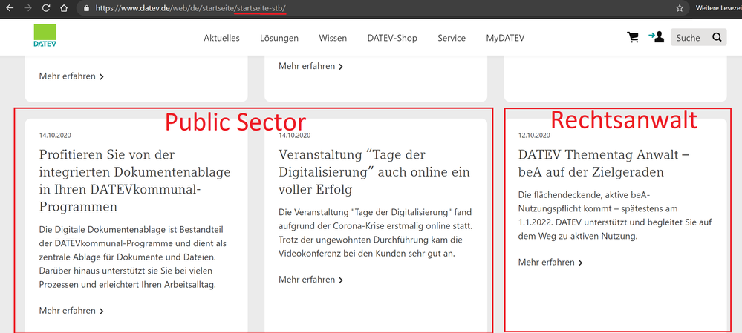Viewport: 742px width, 333px height.
Task: Go to the browser home page icon
Action: coord(65,8)
